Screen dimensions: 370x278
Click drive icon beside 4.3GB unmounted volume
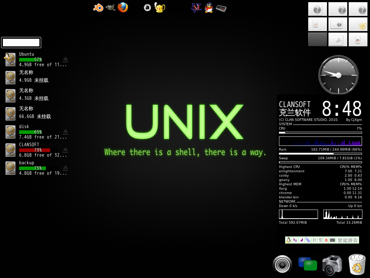coord(10,96)
